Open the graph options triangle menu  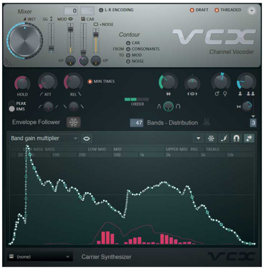(198, 138)
